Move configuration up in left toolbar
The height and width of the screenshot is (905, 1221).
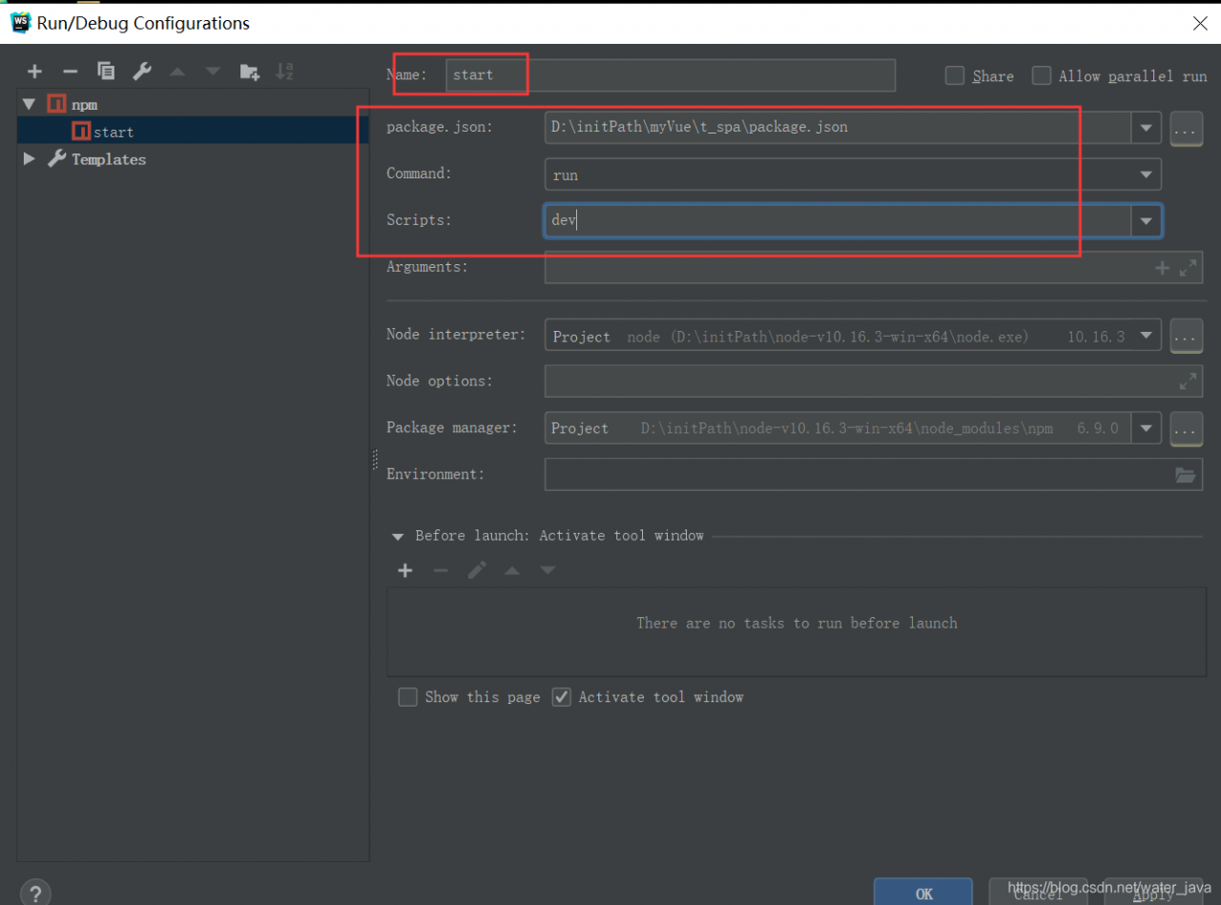coord(177,72)
